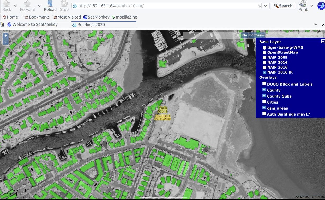This screenshot has height=200, width=325.
Task: Click the Search button
Action: 283,6
